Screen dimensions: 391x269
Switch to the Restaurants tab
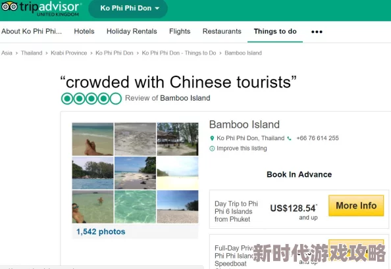pyautogui.click(x=222, y=32)
